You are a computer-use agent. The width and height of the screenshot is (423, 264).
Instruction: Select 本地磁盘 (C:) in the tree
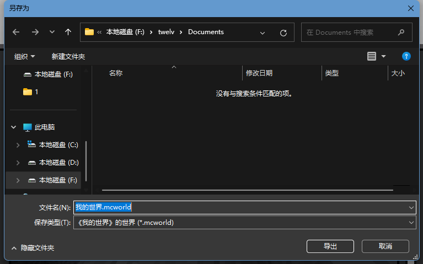point(53,145)
